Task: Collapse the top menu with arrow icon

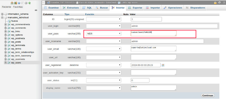Action: pos(224,3)
